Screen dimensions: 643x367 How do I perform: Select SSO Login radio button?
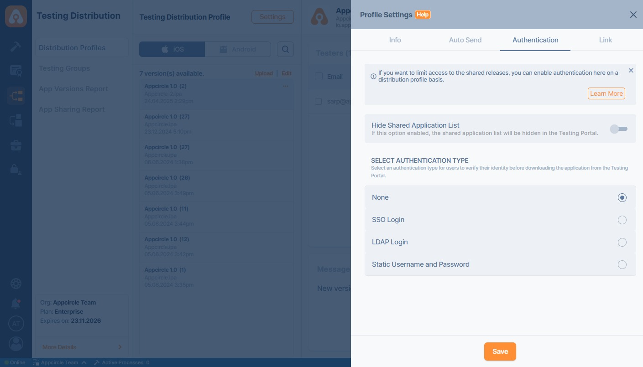click(622, 220)
